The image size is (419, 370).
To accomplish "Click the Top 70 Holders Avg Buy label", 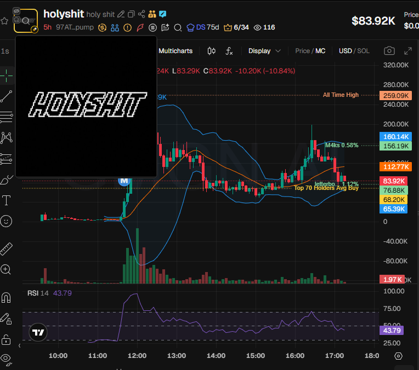I will point(326,188).
